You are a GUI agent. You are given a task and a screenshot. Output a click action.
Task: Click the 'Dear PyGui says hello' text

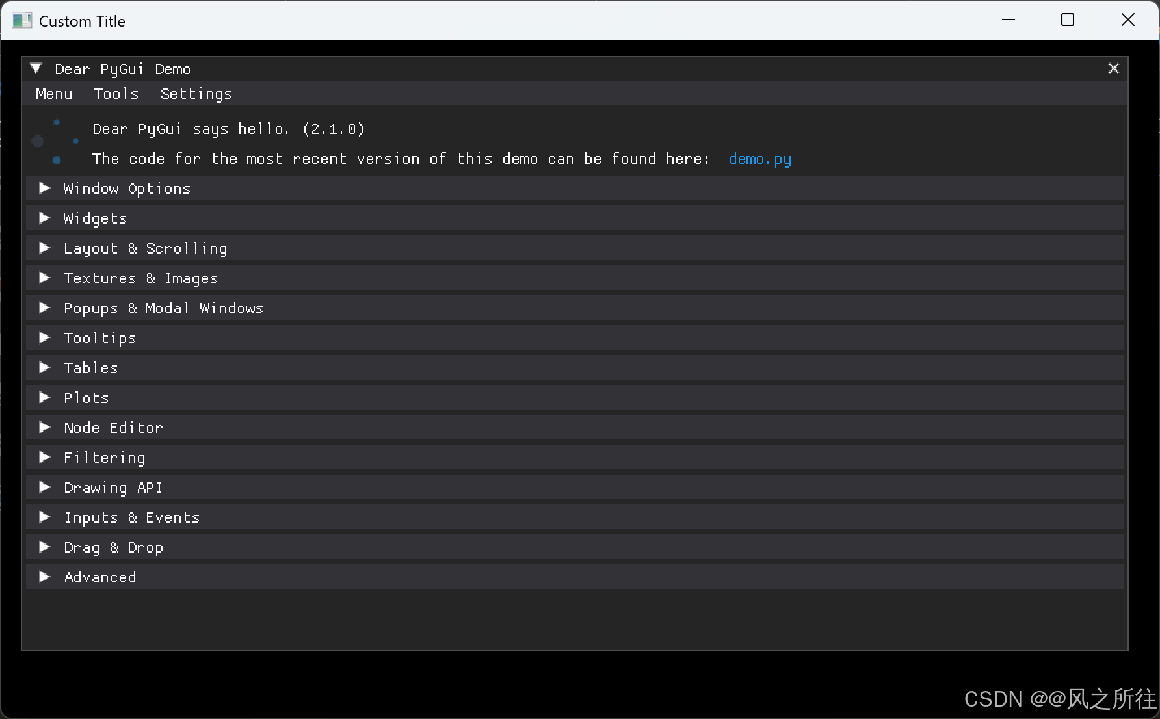tap(229, 129)
